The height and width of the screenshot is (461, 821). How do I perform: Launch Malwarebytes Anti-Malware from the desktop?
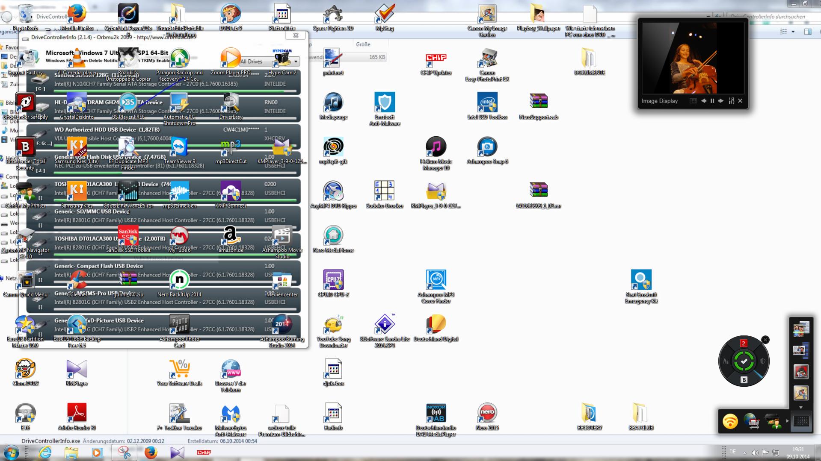tap(231, 420)
